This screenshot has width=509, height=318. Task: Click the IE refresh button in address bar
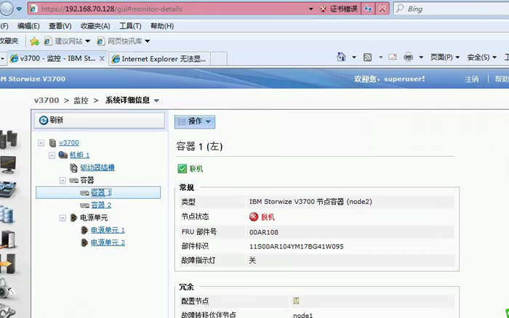coord(368,9)
